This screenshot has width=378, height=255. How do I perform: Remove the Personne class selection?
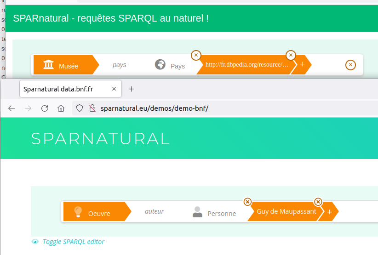247,202
